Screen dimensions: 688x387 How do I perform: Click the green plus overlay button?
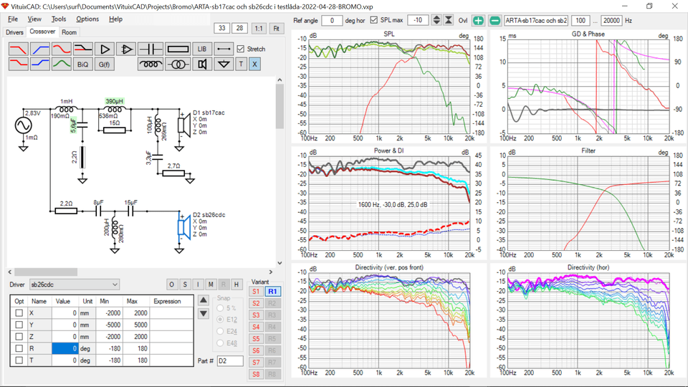coord(478,21)
